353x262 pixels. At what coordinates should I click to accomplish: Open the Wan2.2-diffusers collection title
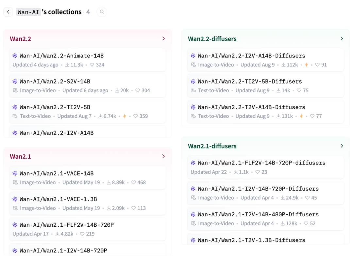coord(212,39)
